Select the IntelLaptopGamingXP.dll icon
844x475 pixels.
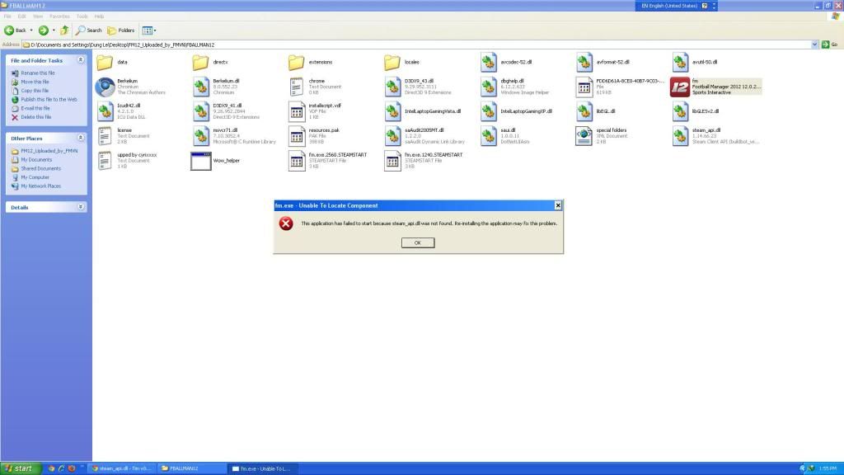tap(488, 111)
